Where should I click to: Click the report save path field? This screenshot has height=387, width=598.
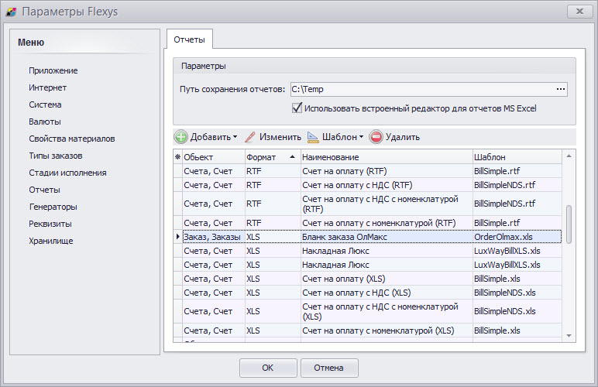click(422, 89)
